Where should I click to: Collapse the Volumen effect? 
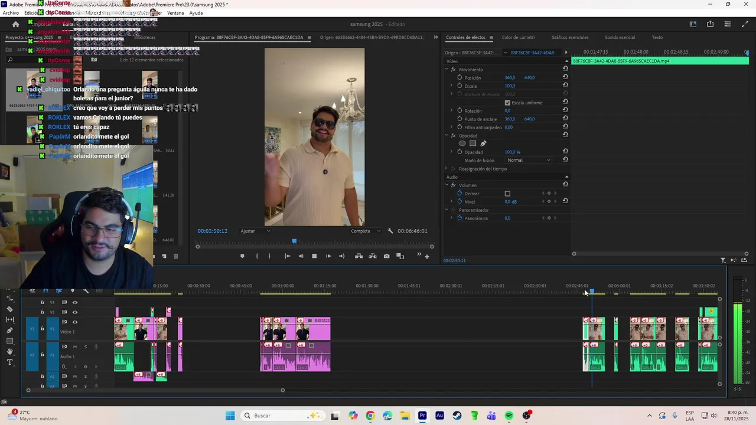coord(447,185)
